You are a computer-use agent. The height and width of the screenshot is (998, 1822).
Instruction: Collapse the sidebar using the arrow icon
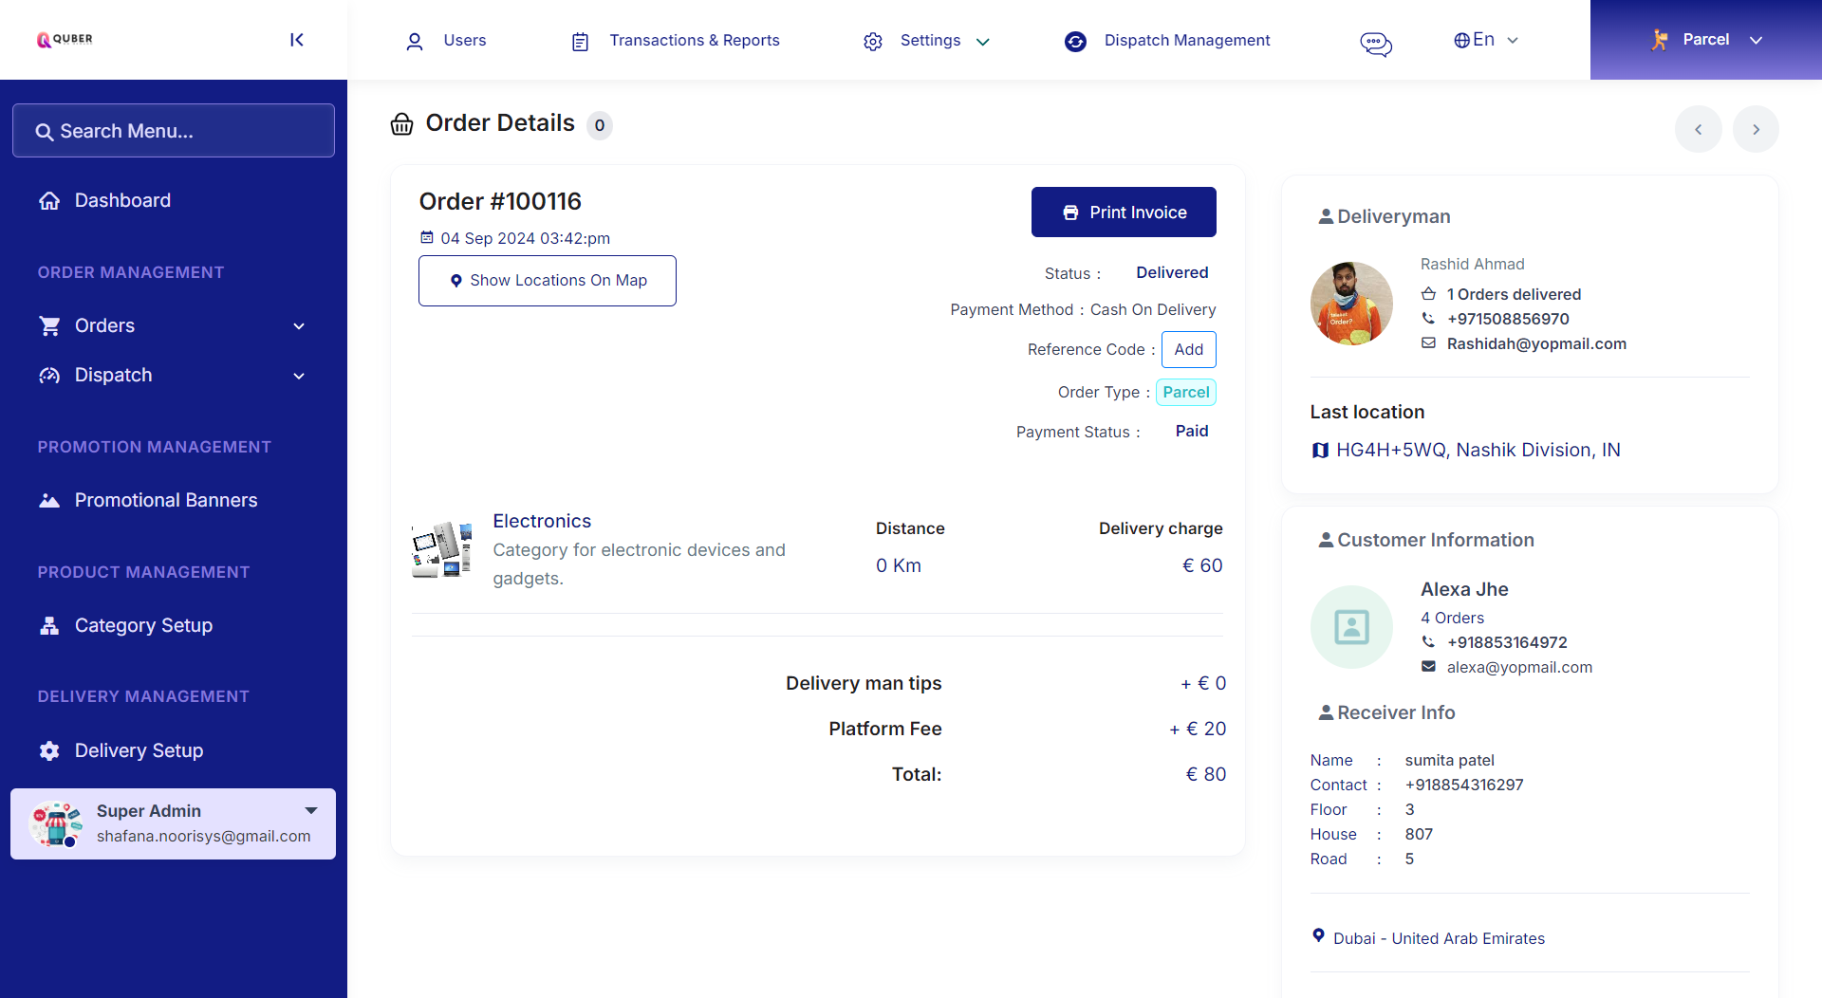coord(296,40)
